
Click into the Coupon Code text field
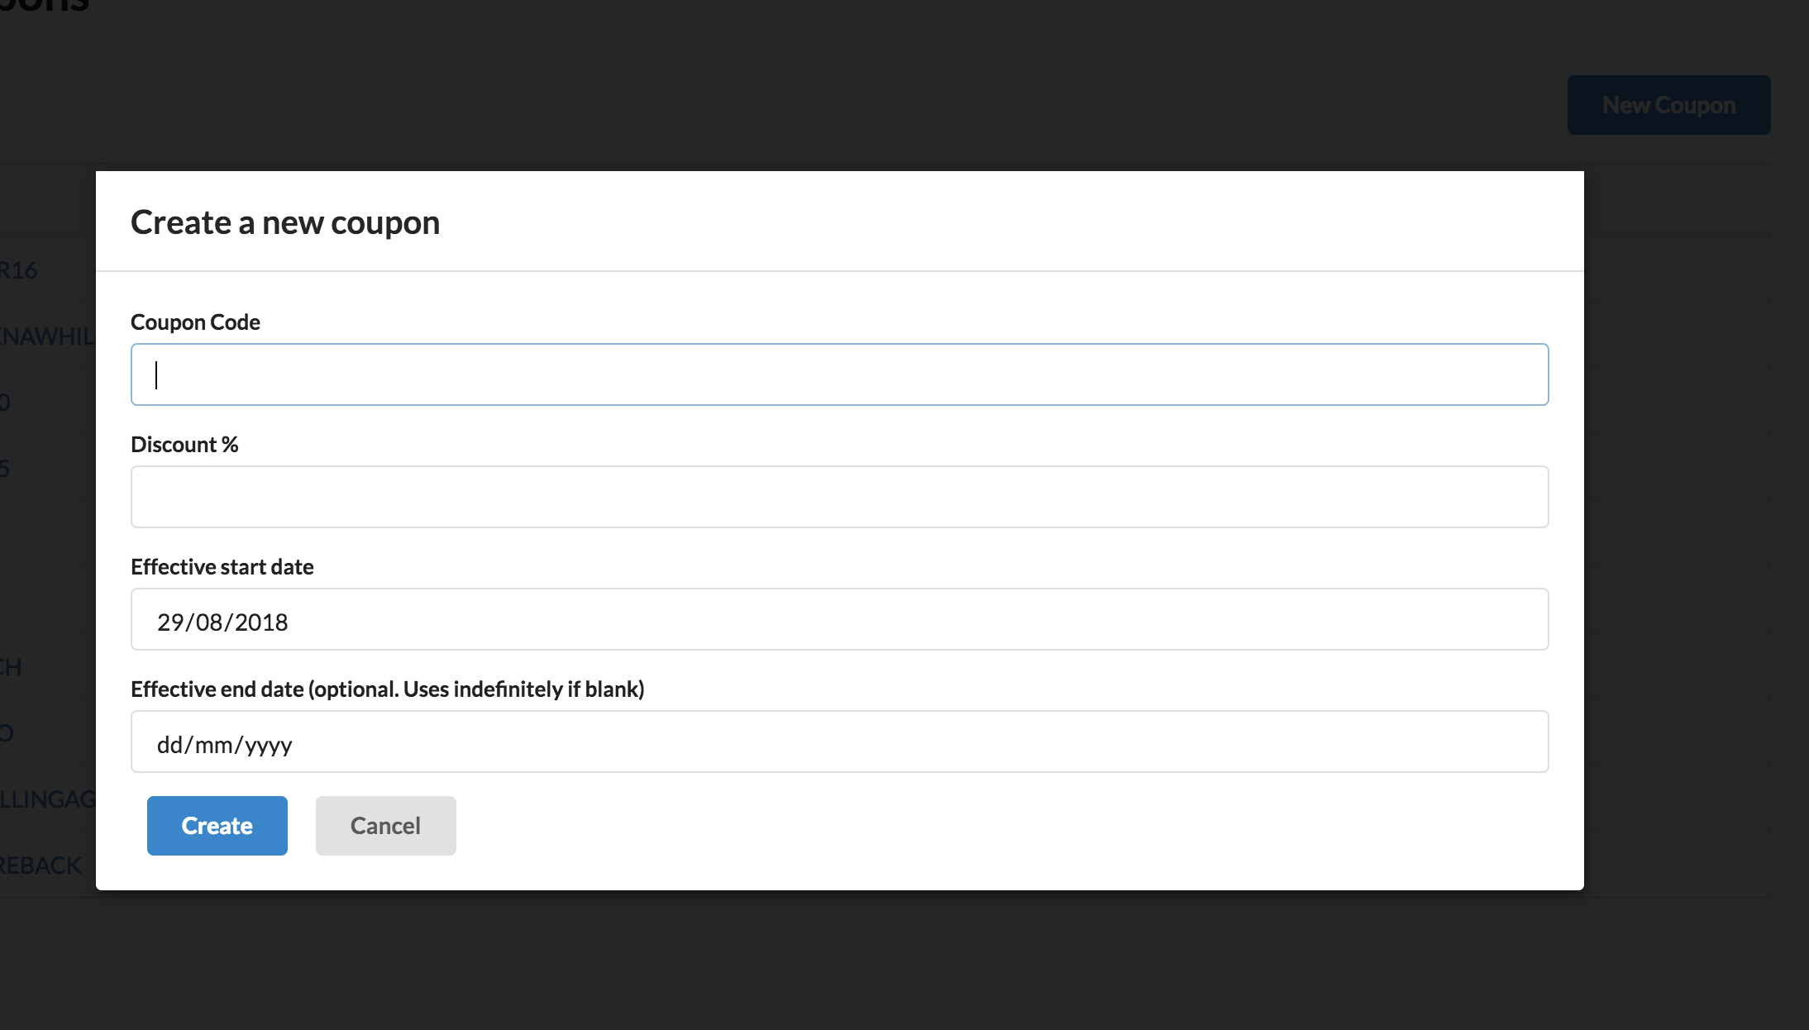839,374
